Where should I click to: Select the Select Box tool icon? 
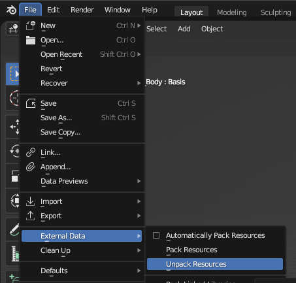(12, 74)
